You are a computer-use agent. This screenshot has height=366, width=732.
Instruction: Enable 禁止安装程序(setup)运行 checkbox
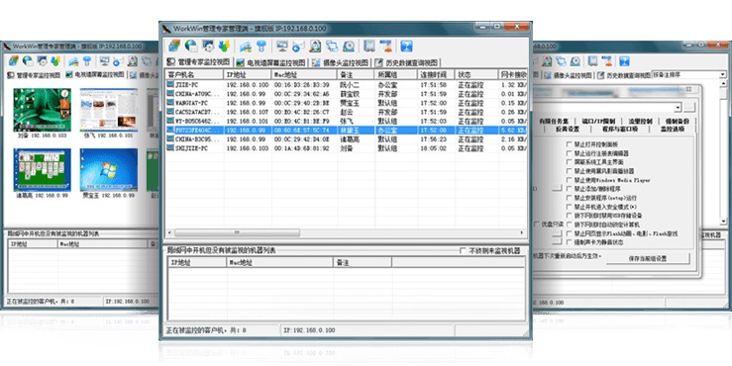pos(569,198)
